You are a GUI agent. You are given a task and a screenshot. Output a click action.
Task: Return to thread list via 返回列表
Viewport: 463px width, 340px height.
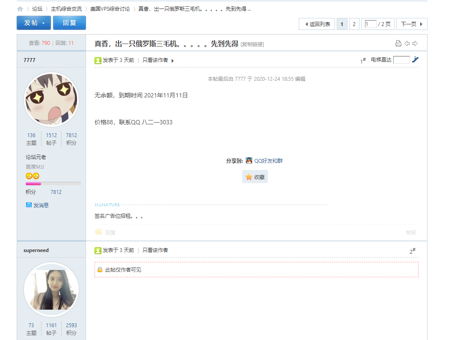(317, 24)
